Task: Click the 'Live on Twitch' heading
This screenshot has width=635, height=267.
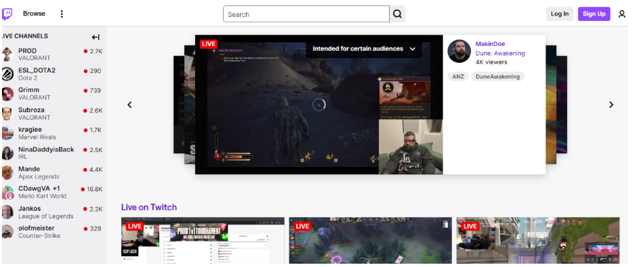Action: 149,208
